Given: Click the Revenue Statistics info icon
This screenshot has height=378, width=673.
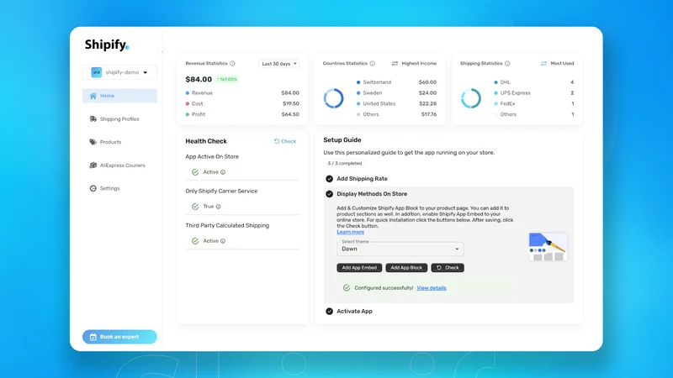Looking at the screenshot, I should (x=232, y=64).
